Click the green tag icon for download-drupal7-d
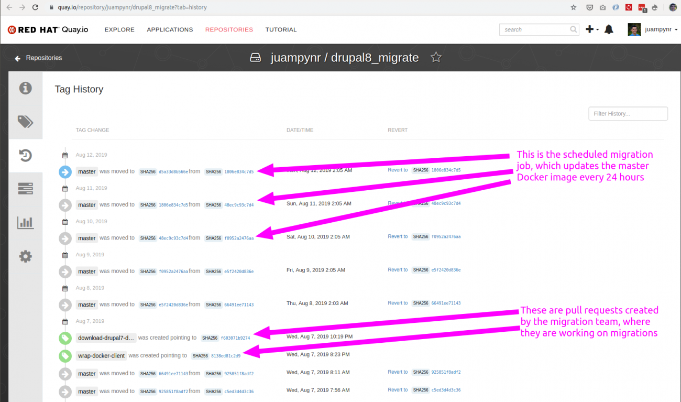Viewport: 681px width, 402px height. click(65, 338)
